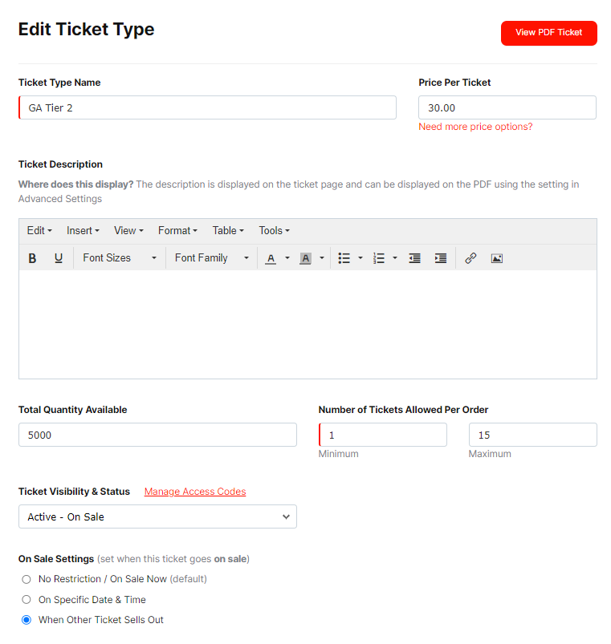The image size is (611, 644).
Task: Select No Restriction / On Sale Now option
Action: [26, 579]
